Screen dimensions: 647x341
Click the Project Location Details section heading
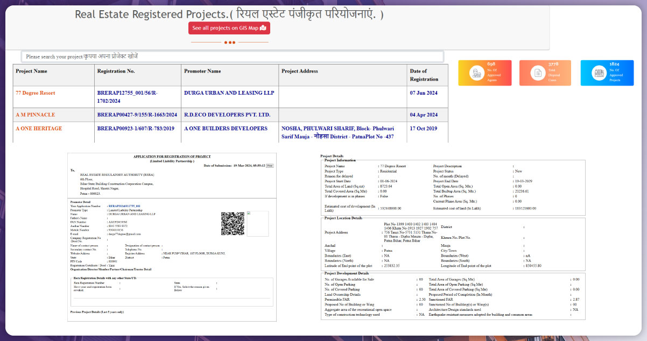tap(343, 218)
